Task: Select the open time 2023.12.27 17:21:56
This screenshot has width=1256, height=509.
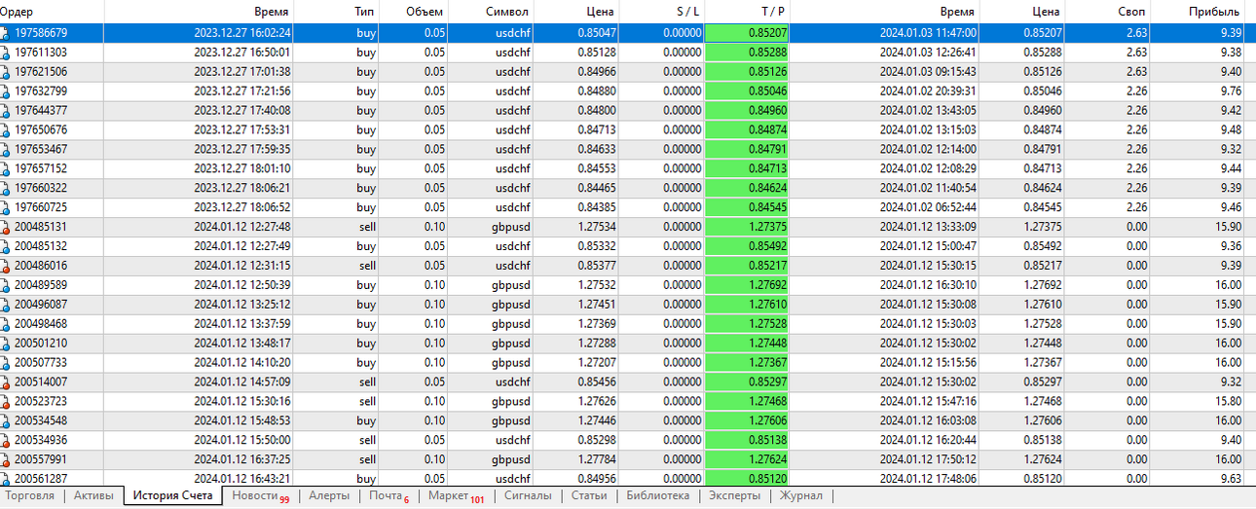Action: (242, 91)
